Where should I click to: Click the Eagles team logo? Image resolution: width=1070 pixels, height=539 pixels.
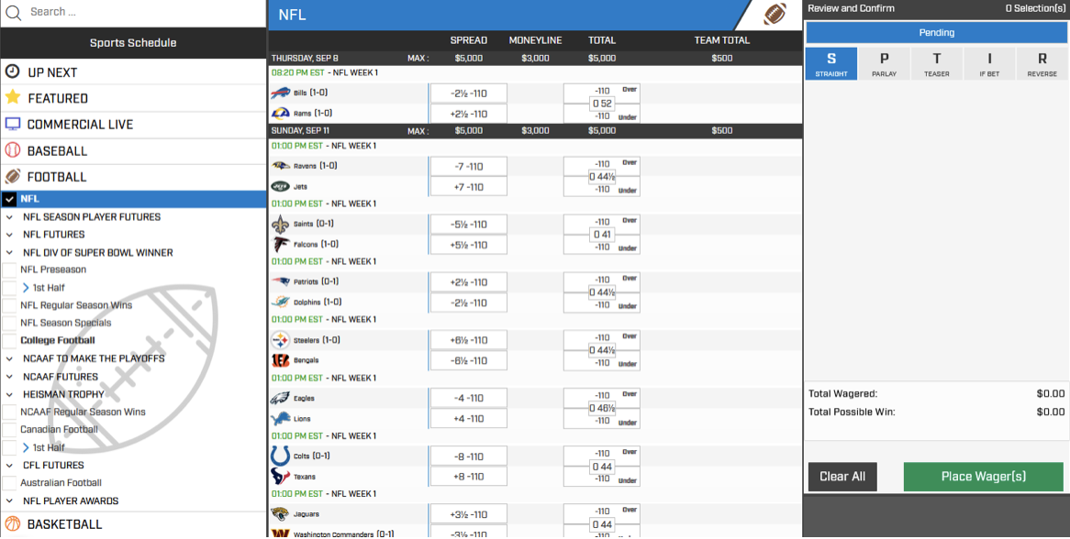point(281,398)
